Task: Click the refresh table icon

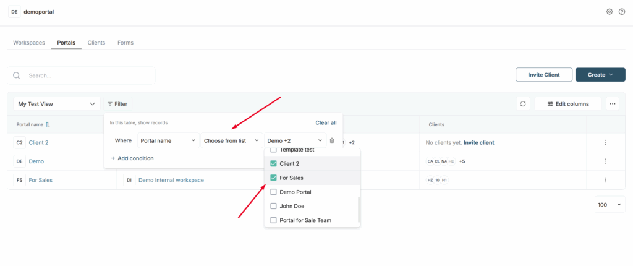Action: pos(523,104)
